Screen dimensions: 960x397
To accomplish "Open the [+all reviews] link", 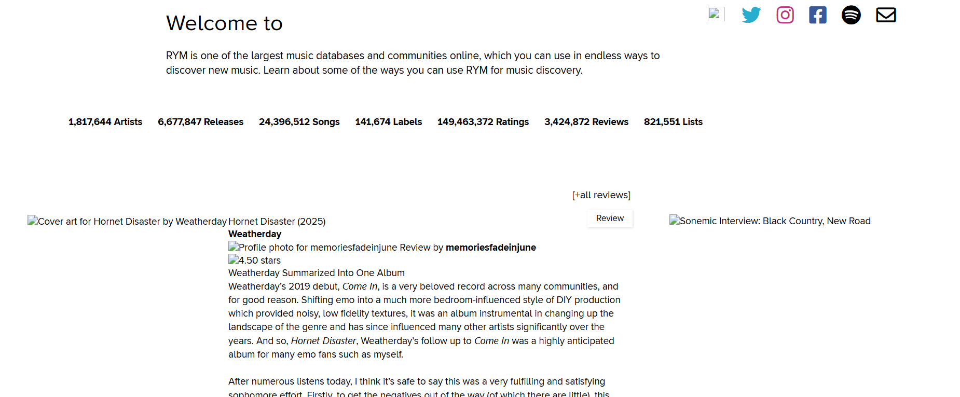I will click(x=601, y=195).
